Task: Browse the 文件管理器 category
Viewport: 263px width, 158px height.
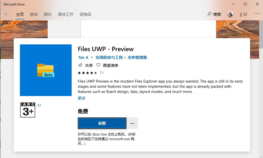Action: 138,57
